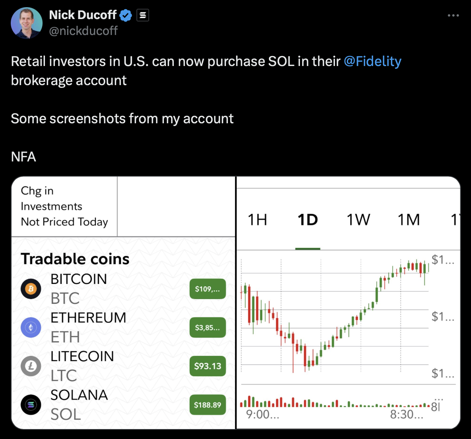The image size is (471, 439).
Task: Open the Solana SOL coin icon
Action: tap(31, 404)
